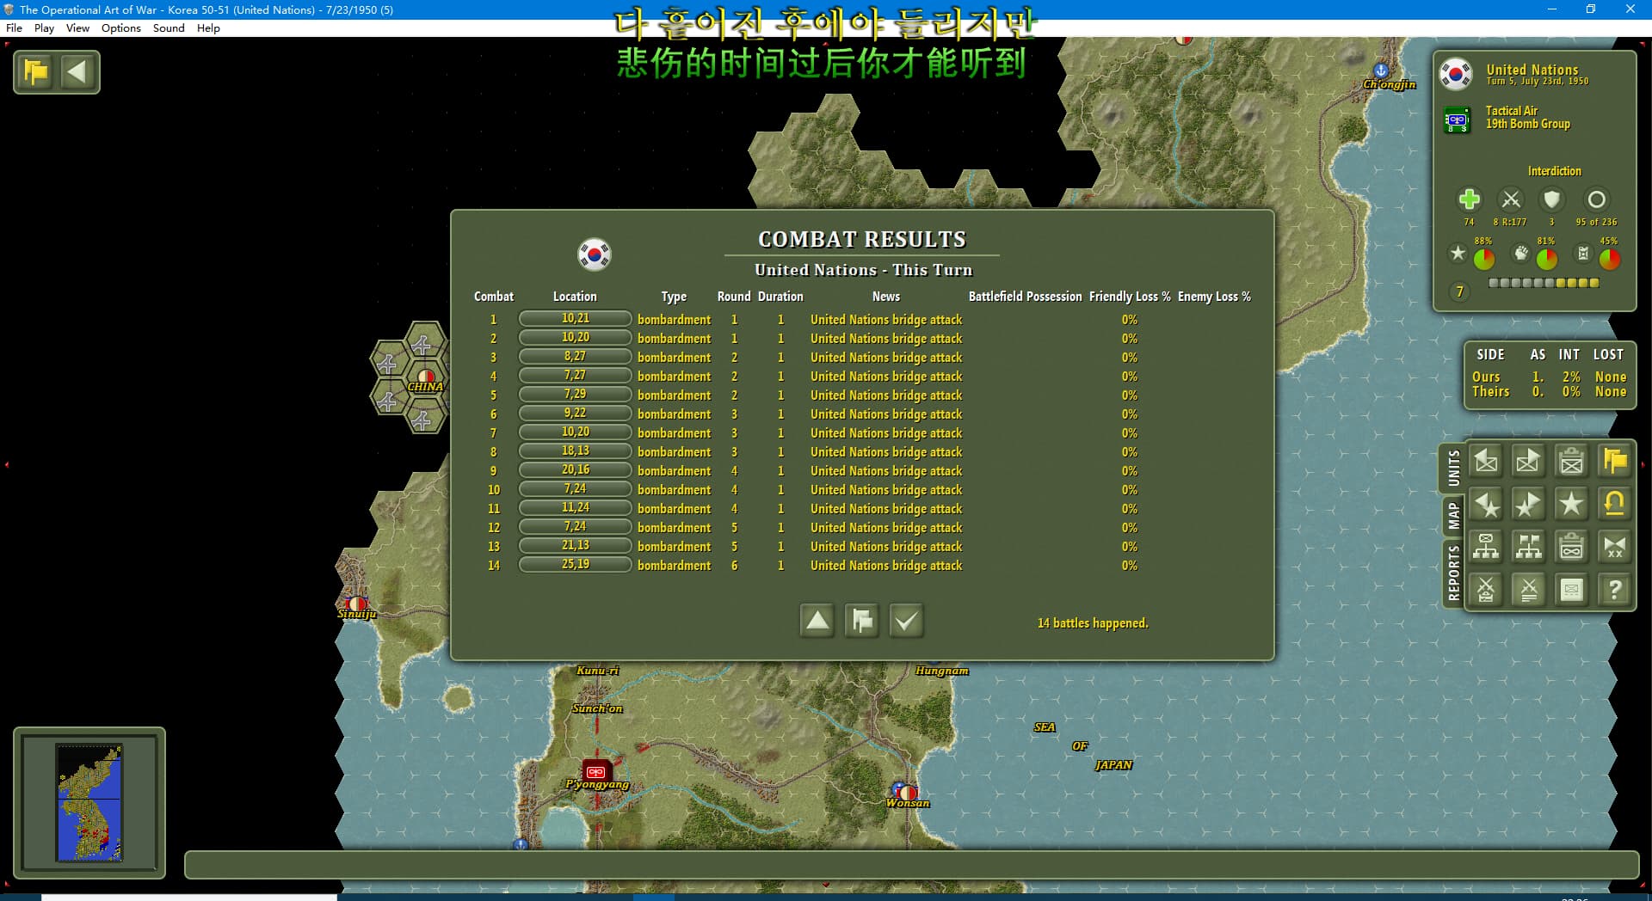The width and height of the screenshot is (1652, 901).
Task: Click crossed swords attack strength icon
Action: point(1511,199)
